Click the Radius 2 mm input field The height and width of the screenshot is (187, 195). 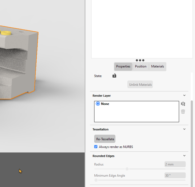point(175,164)
